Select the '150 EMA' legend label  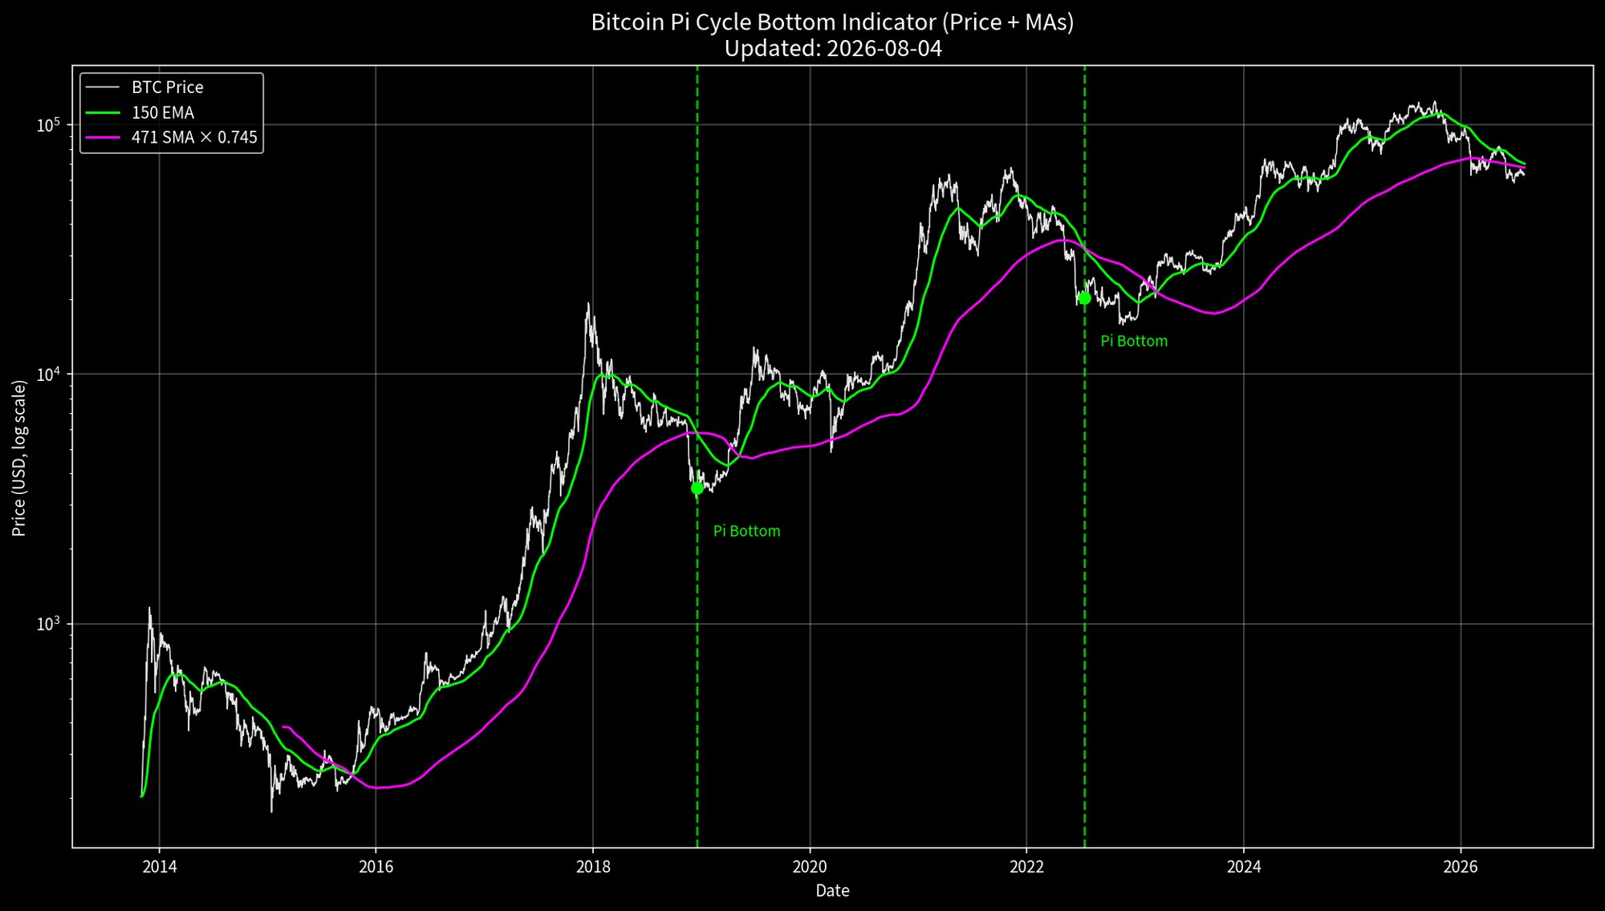click(163, 113)
